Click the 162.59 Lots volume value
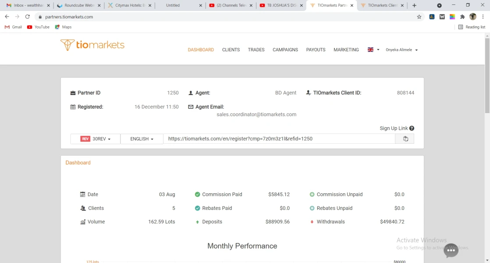 [162, 222]
